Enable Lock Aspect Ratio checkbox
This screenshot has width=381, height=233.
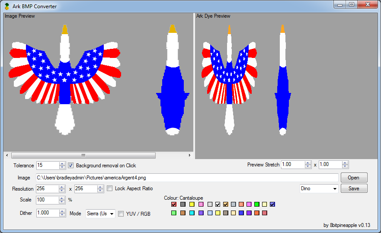click(x=109, y=188)
